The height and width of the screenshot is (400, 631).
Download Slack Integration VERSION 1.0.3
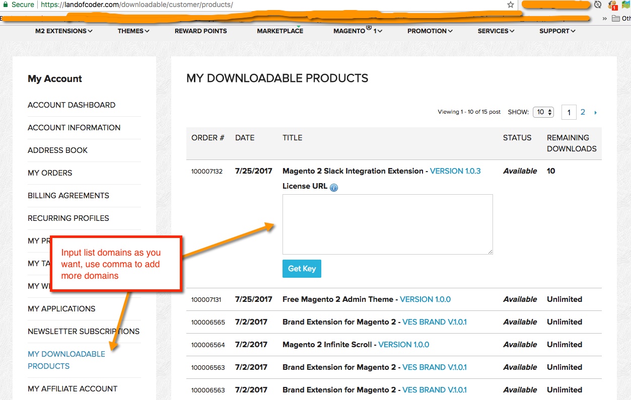455,171
